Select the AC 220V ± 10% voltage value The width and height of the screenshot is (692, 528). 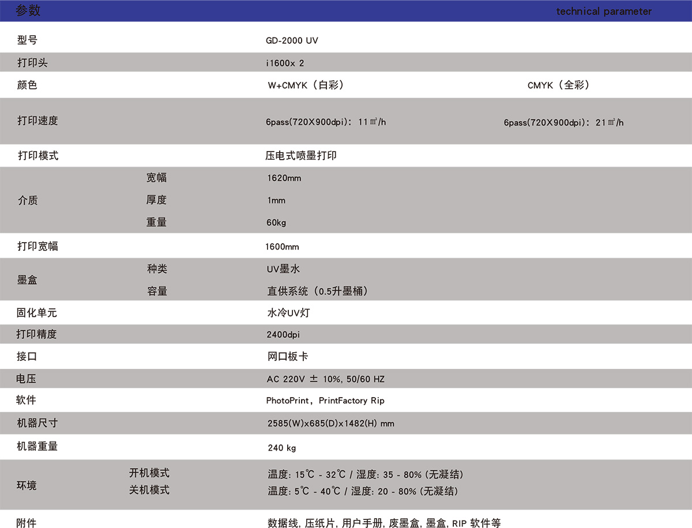325,379
